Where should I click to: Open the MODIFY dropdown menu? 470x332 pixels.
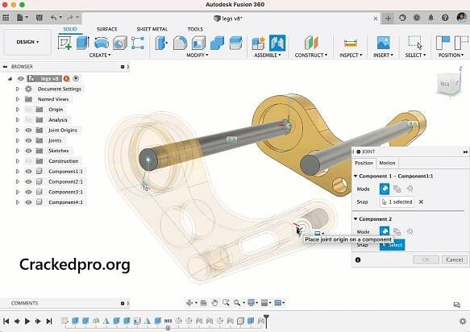coord(198,55)
